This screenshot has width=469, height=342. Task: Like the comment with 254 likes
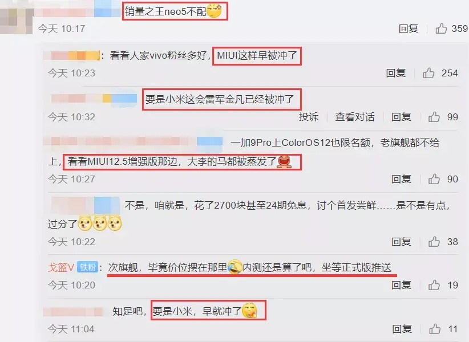click(x=428, y=73)
